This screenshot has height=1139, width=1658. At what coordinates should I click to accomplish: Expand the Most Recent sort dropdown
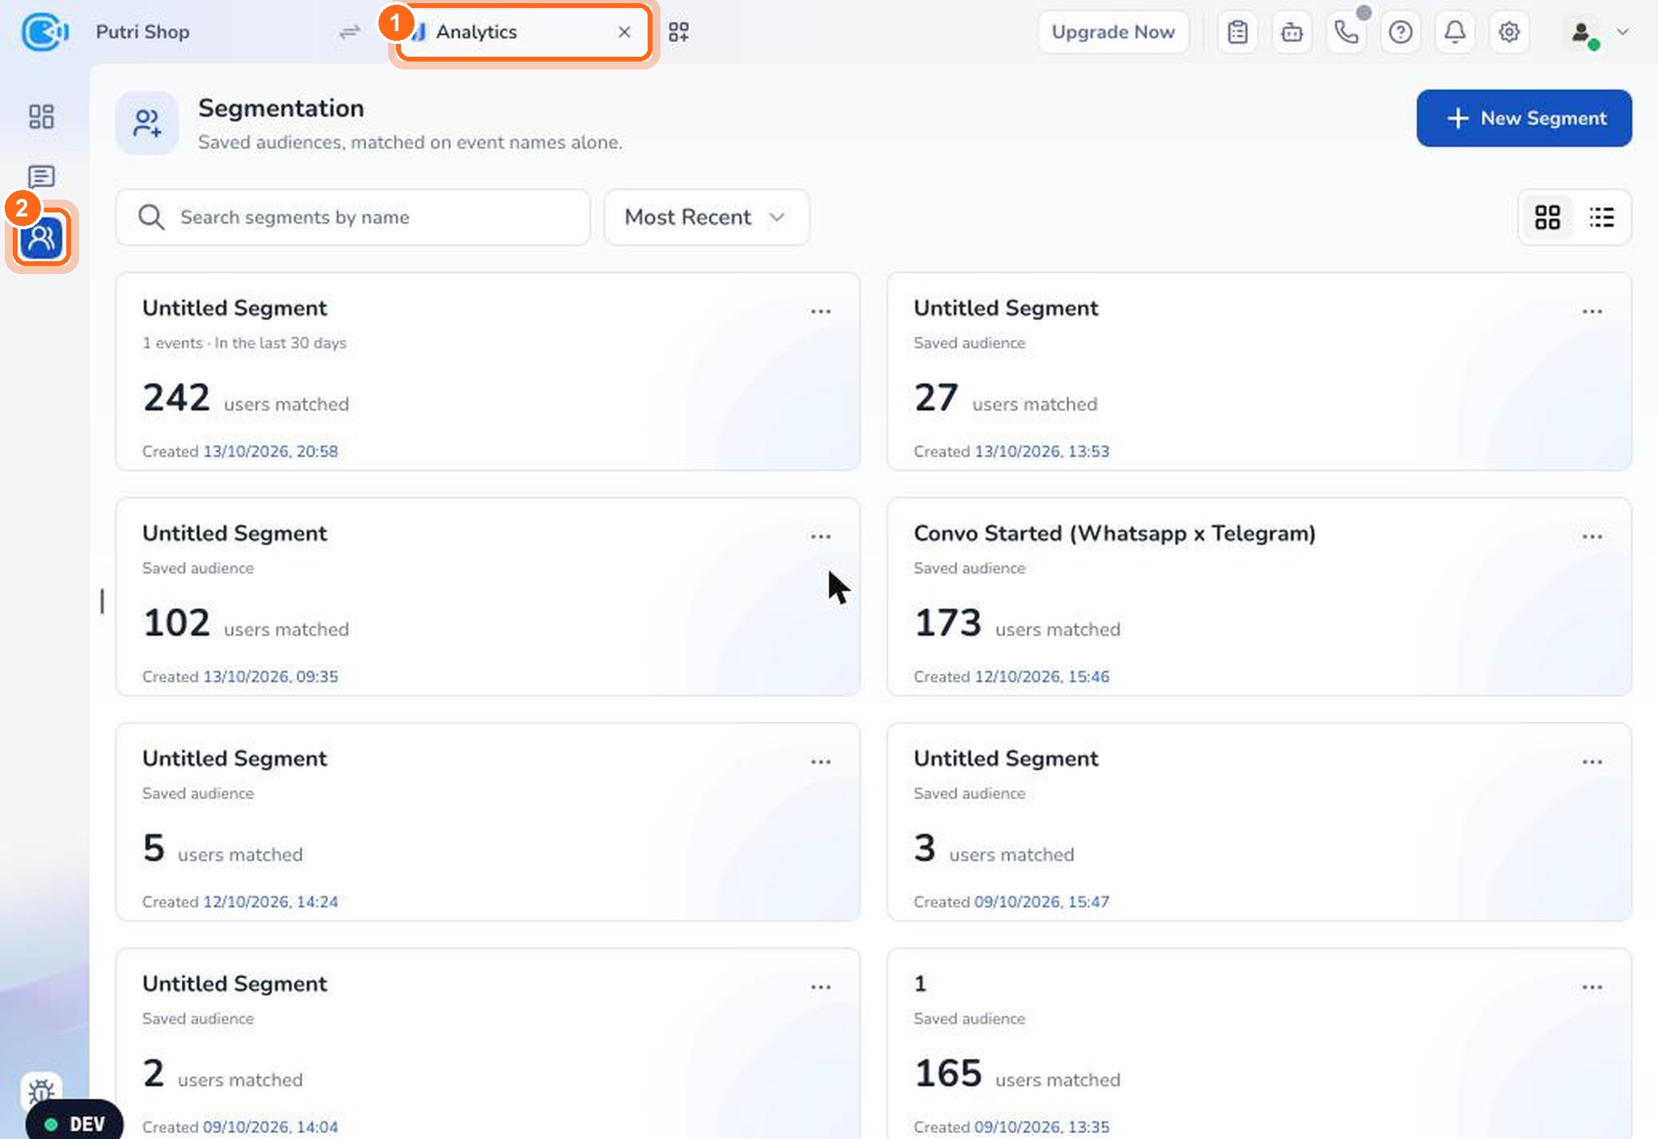(706, 217)
